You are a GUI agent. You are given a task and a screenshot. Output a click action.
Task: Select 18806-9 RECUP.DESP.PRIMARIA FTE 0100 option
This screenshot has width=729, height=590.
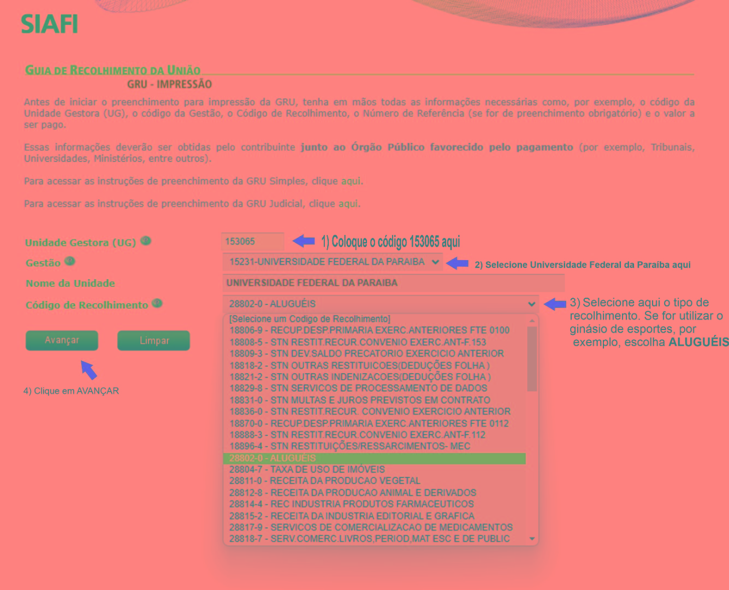[x=369, y=331]
